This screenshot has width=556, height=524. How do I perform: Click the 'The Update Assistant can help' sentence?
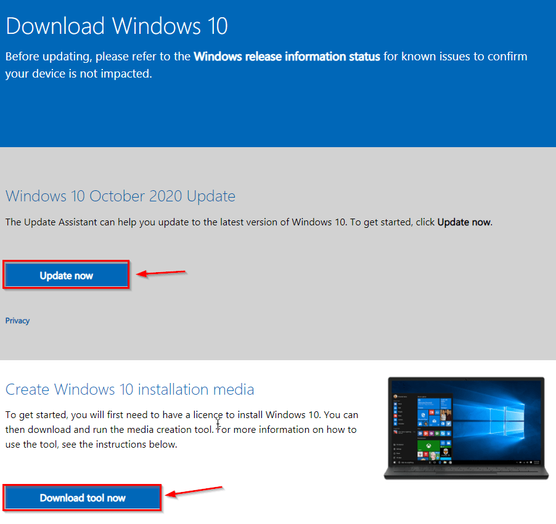click(x=249, y=222)
